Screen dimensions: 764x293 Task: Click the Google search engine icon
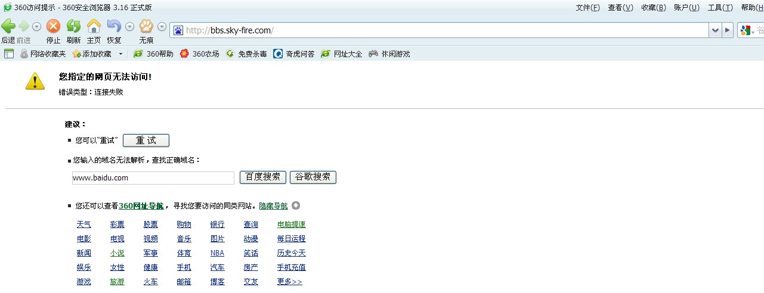coord(745,30)
